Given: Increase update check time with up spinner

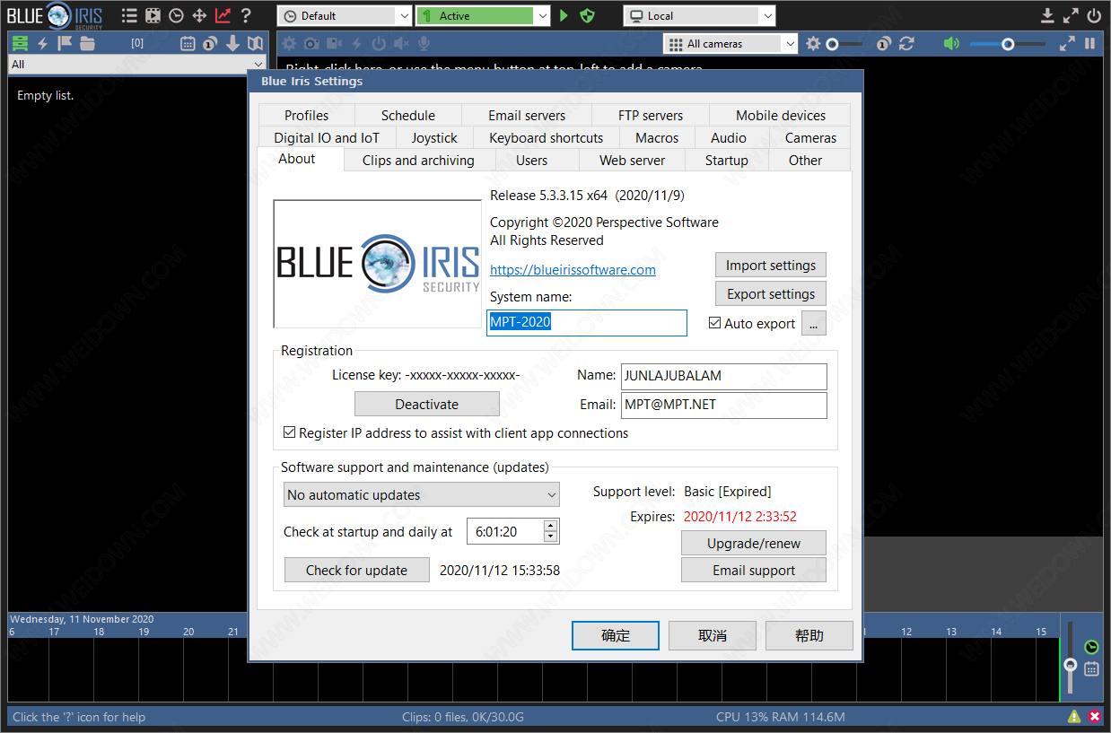Looking at the screenshot, I should pyautogui.click(x=551, y=525).
